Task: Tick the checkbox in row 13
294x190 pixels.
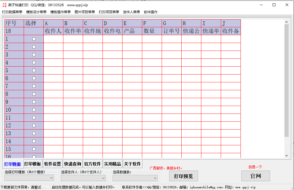Action: coord(34,133)
